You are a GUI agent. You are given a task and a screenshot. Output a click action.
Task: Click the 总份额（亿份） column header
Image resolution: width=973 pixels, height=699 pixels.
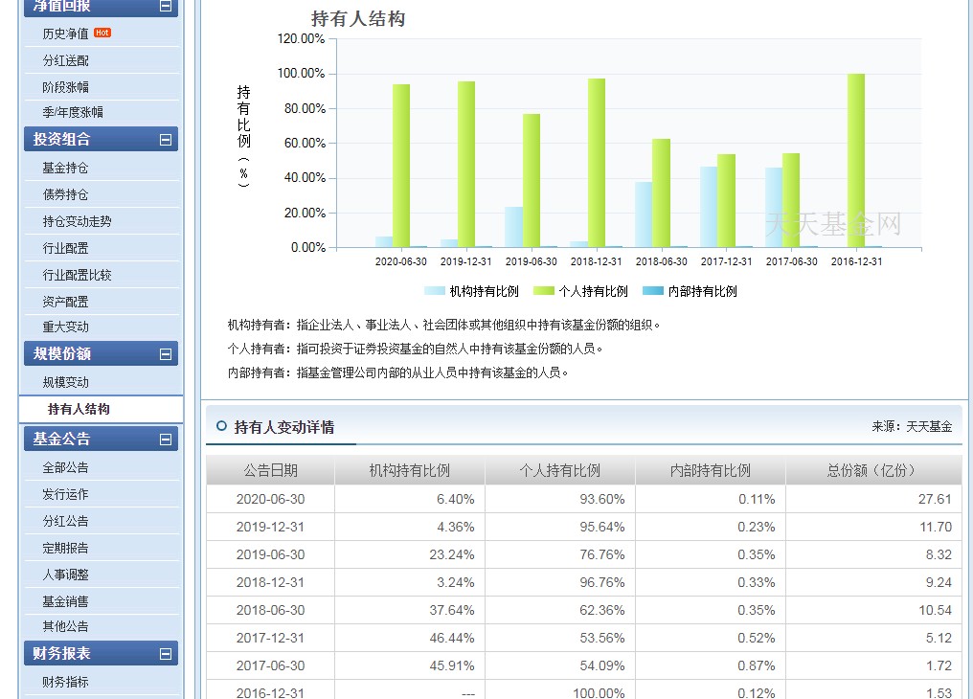(873, 470)
